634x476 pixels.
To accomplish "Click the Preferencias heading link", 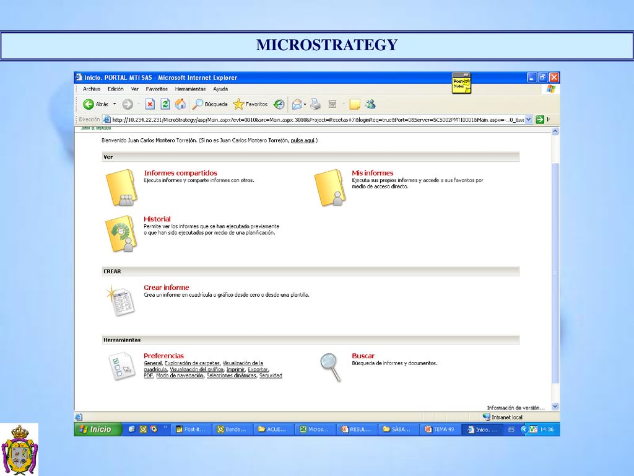I will point(163,356).
